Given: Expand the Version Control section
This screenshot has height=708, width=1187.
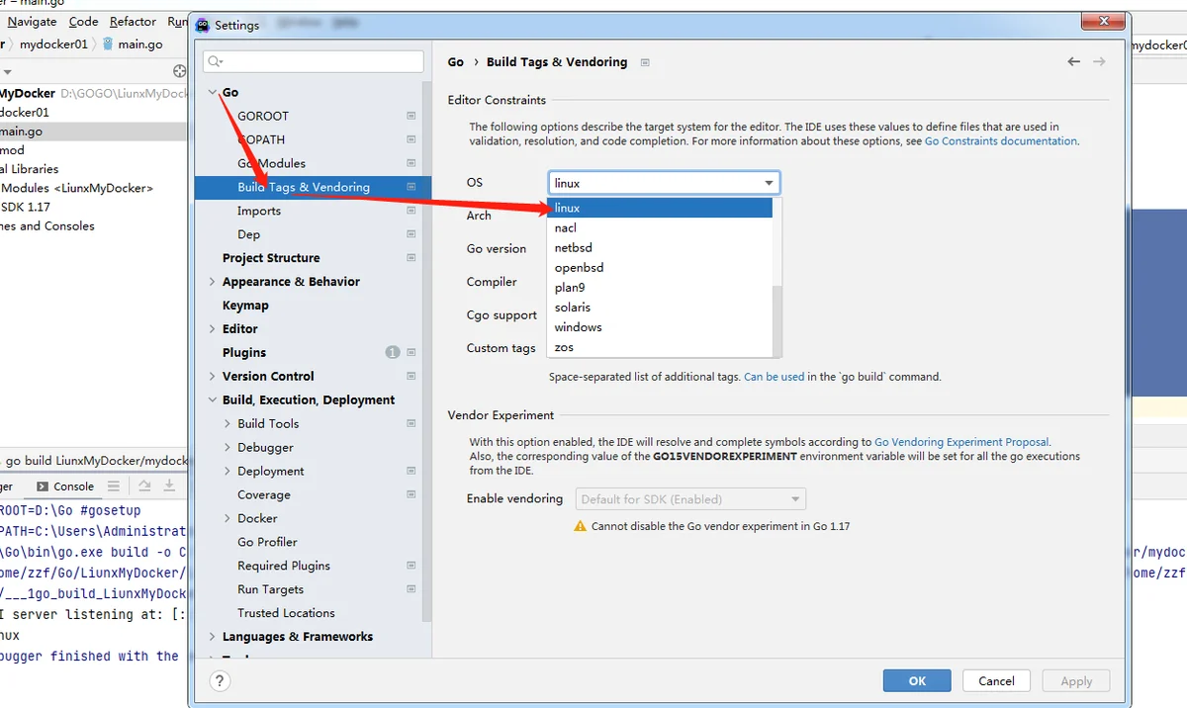Looking at the screenshot, I should (212, 377).
